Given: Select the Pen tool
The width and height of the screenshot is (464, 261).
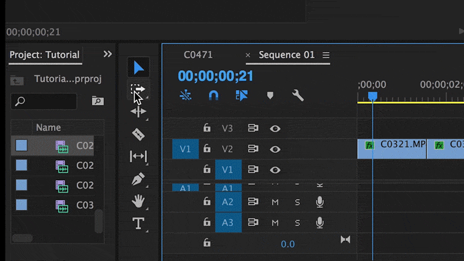Looking at the screenshot, I should 138,179.
